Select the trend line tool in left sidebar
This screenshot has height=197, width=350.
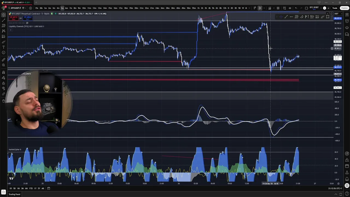pyautogui.click(x=4, y=20)
